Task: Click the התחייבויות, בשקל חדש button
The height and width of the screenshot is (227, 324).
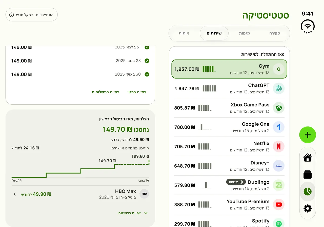Action: [32, 15]
